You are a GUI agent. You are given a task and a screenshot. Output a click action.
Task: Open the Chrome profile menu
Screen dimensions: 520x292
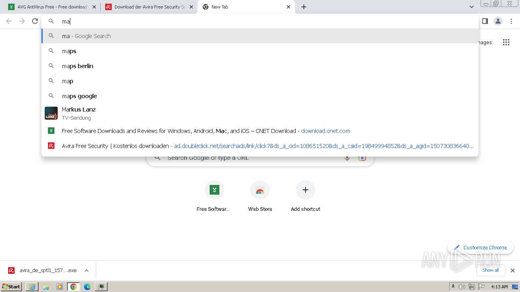pyautogui.click(x=498, y=21)
